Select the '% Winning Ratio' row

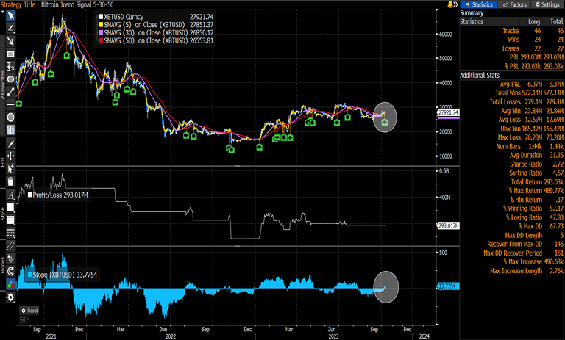pyautogui.click(x=512, y=209)
